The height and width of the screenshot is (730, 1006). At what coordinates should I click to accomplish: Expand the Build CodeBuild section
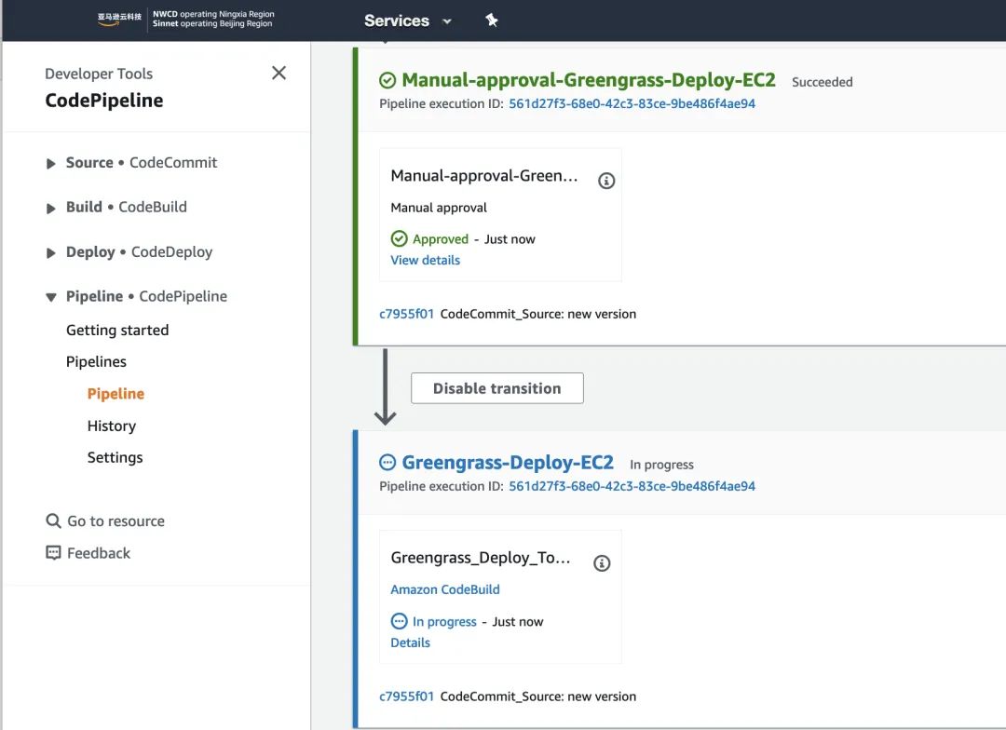click(51, 208)
